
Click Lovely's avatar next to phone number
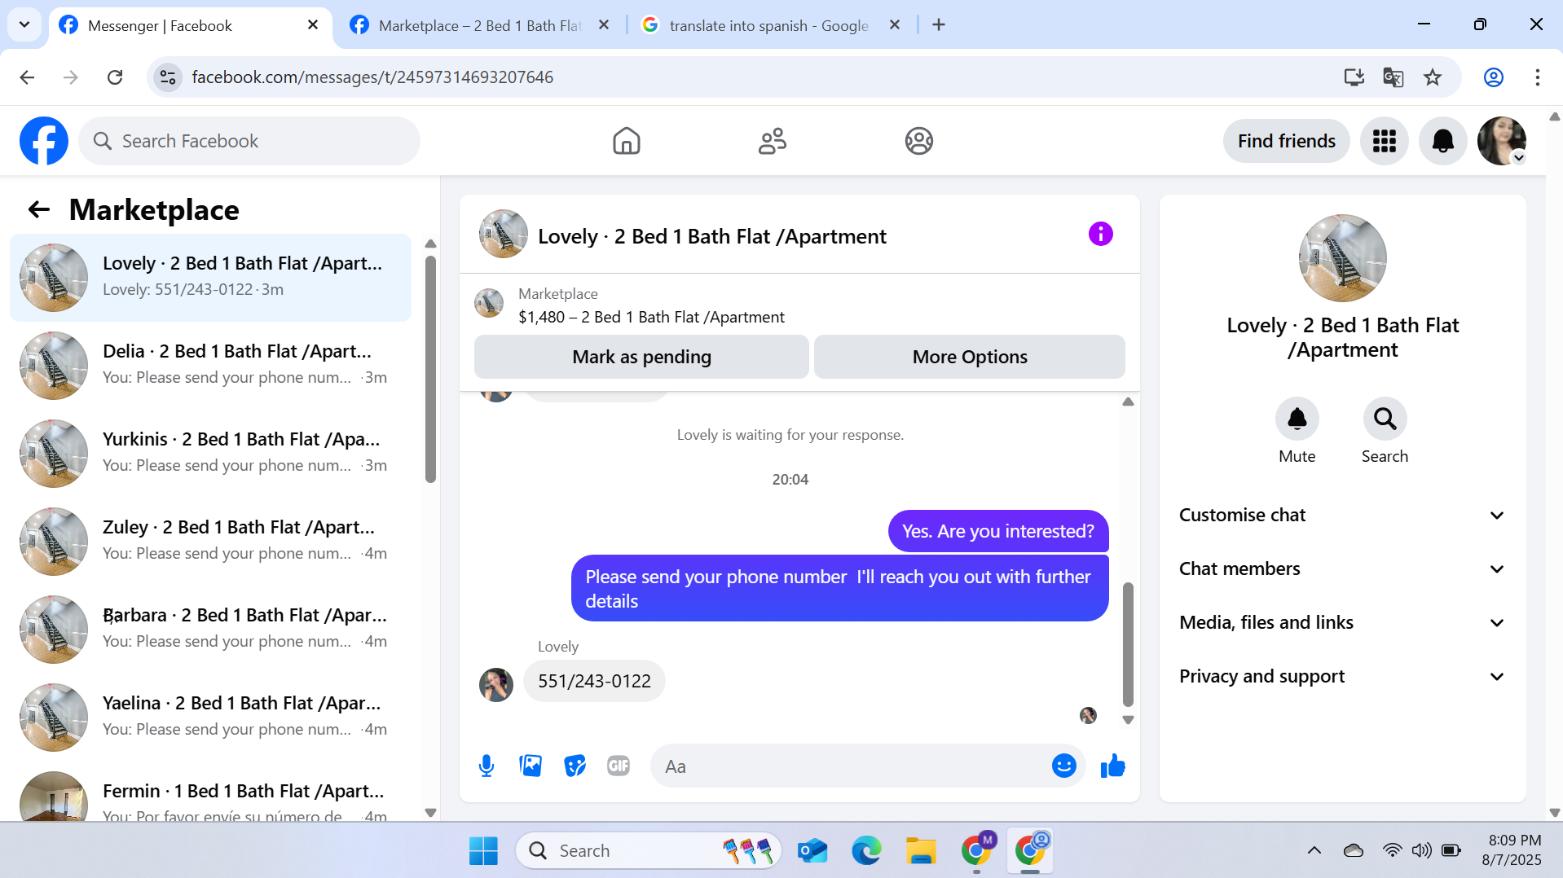pos(495,684)
